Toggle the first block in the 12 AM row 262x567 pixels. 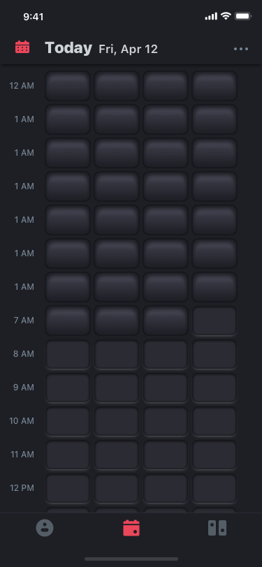[x=68, y=86]
